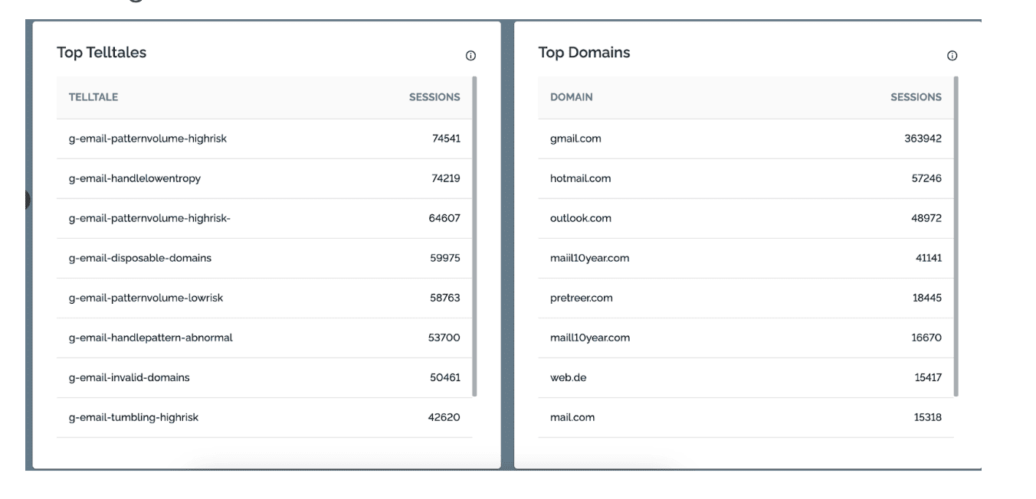Select the g-email-invalid-domains row

264,377
